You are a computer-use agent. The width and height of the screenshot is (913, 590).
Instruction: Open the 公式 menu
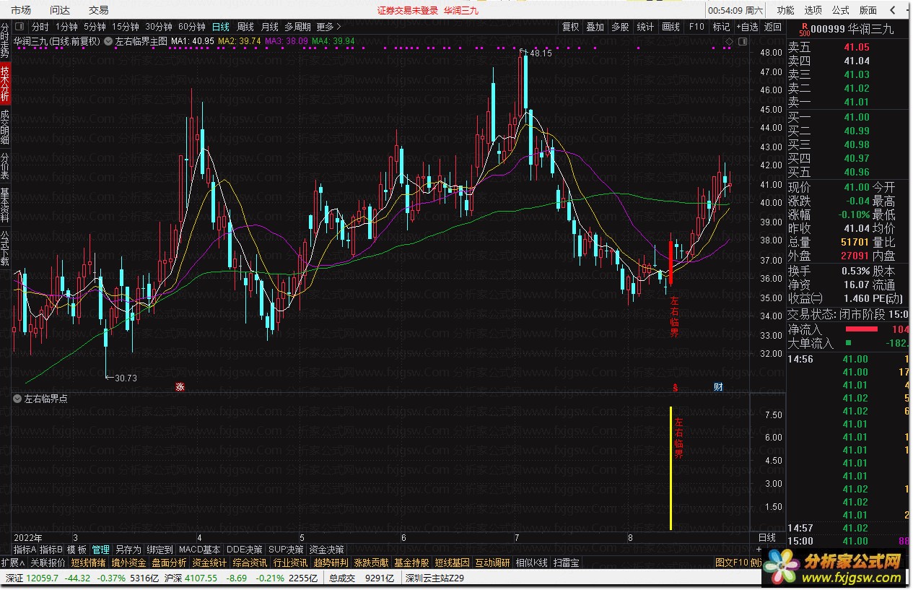840,10
